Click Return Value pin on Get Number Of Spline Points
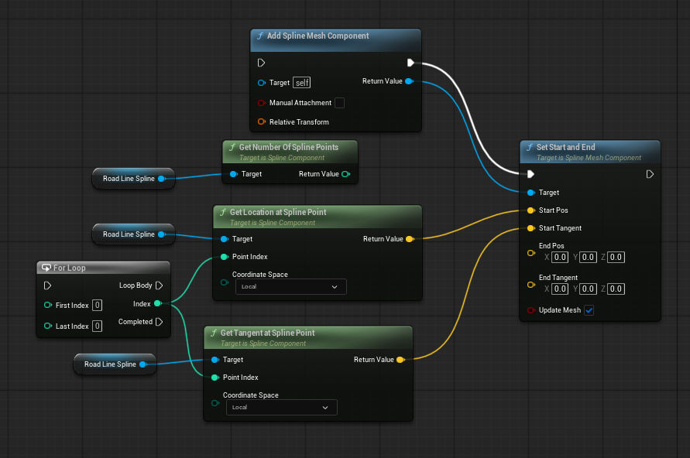The image size is (690, 458). (x=345, y=174)
